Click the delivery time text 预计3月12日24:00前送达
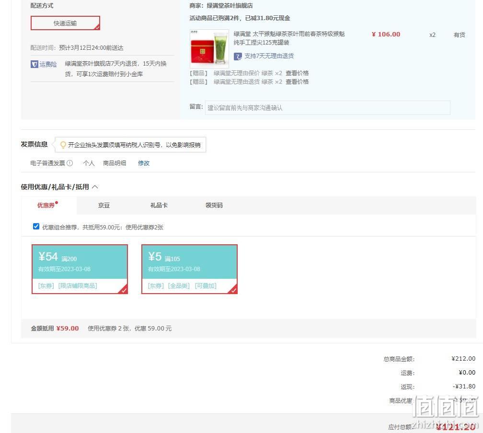 coord(91,48)
